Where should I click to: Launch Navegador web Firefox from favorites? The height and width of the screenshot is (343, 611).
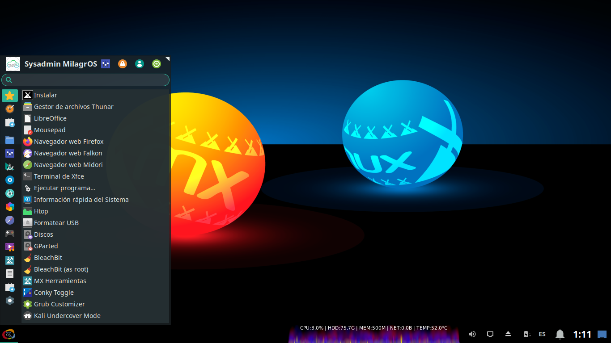point(68,142)
